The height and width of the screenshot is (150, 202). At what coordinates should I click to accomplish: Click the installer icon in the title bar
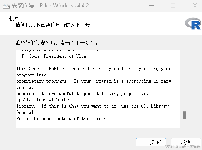tap(6, 5)
